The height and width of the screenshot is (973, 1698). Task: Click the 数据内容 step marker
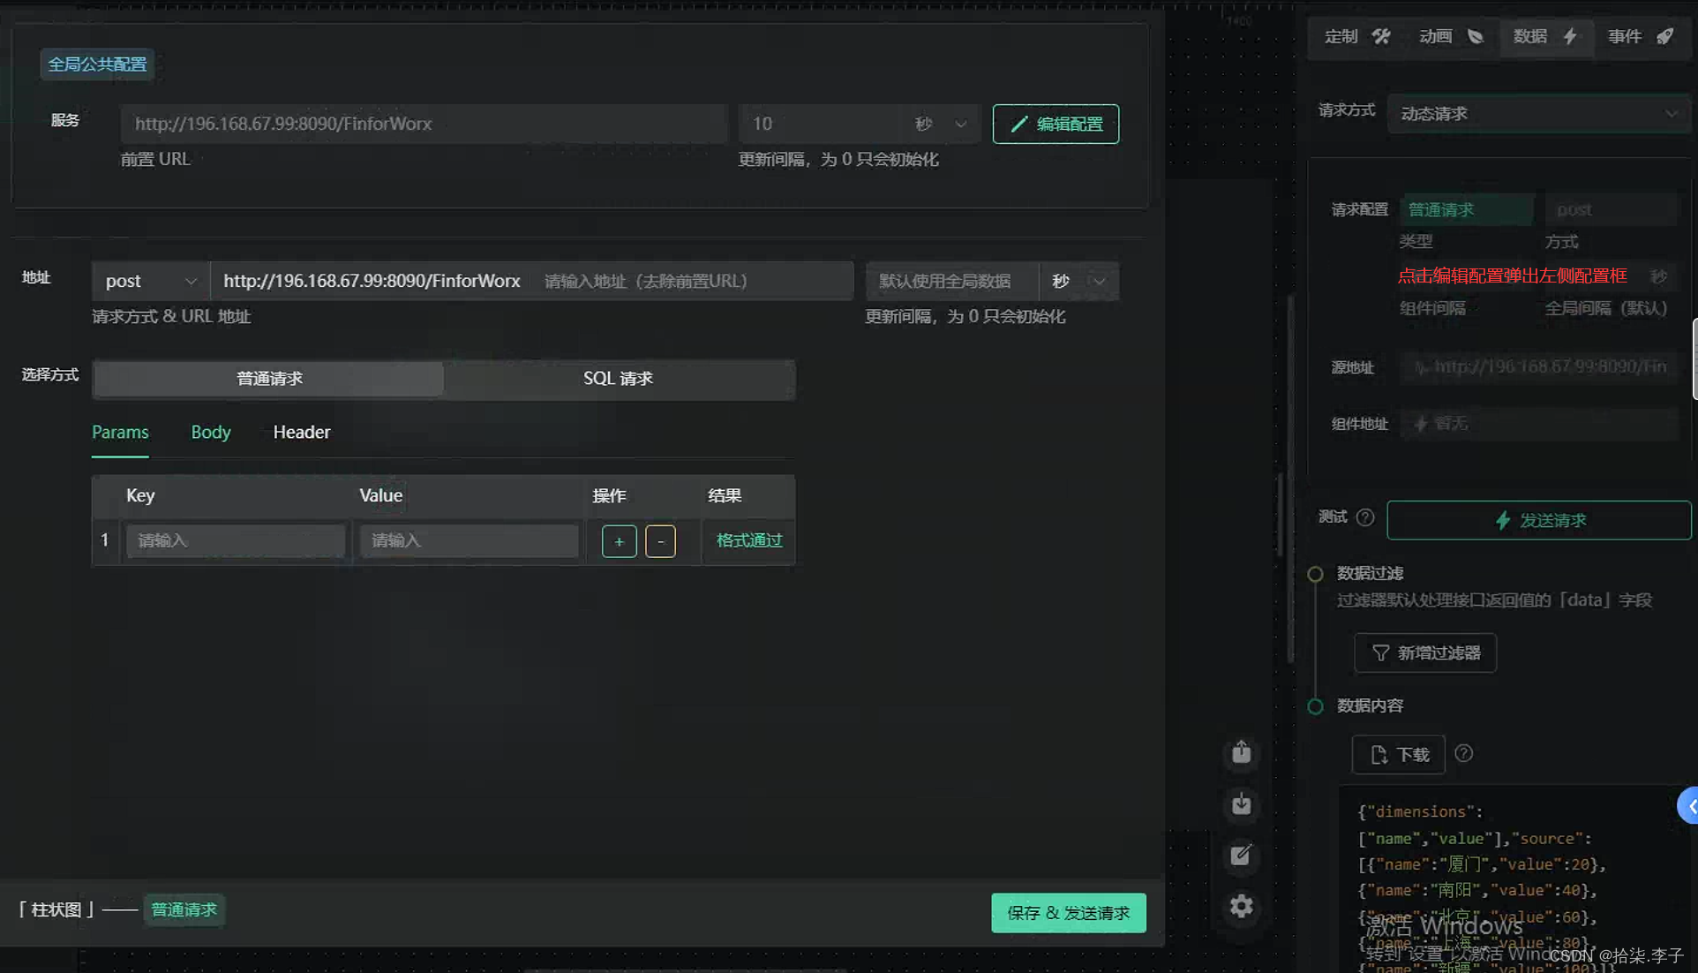[x=1315, y=706]
